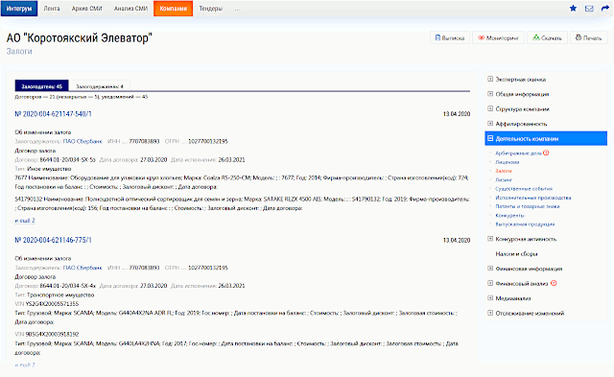614x377 pixels.
Task: Open Арбитражные дела subsection
Action: [518, 153]
